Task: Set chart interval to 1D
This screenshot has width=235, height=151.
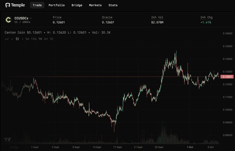Action: tap(51, 39)
